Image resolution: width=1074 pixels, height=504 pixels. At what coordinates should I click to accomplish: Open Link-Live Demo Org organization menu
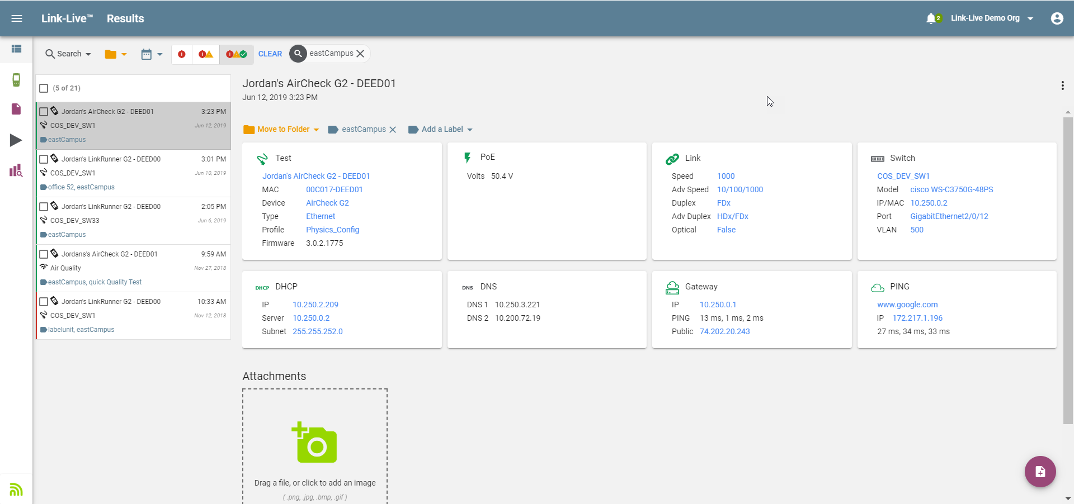pos(992,18)
